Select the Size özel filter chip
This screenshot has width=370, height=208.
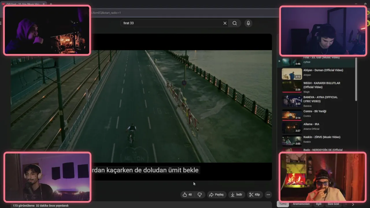tap(333, 204)
